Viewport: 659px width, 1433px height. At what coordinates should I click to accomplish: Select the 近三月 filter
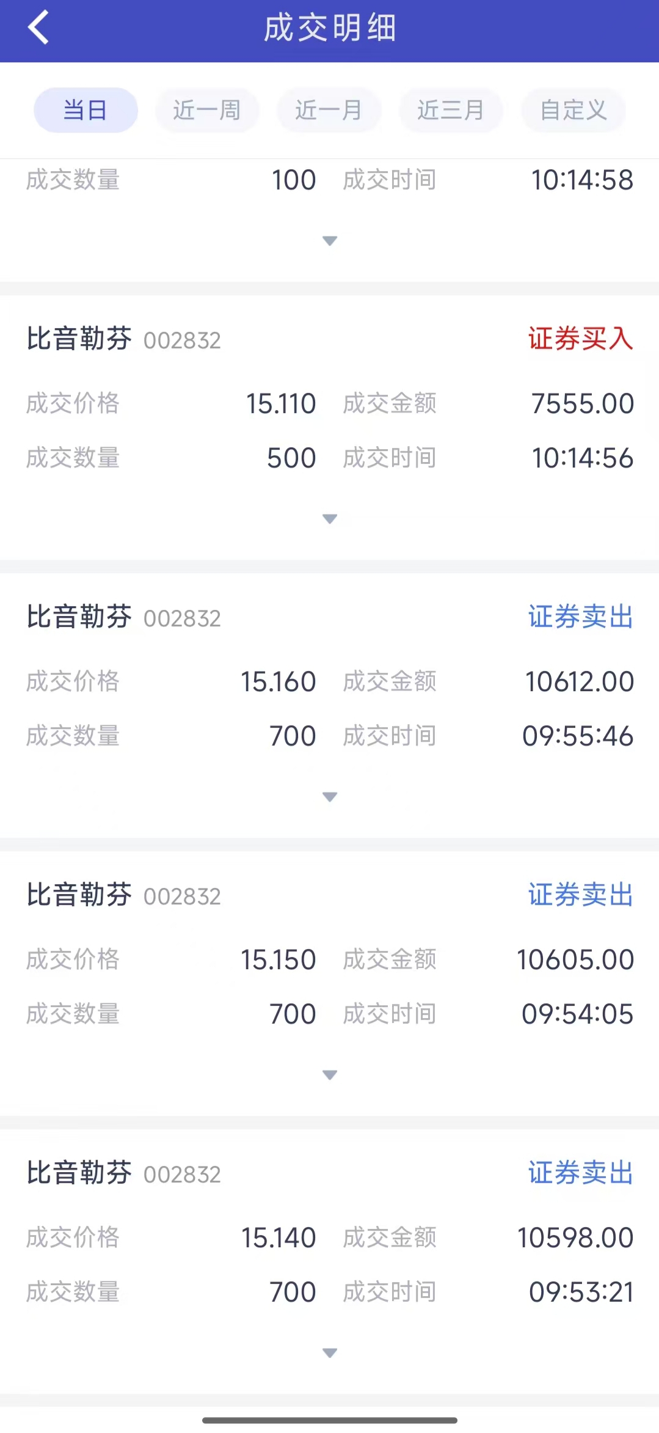point(451,110)
